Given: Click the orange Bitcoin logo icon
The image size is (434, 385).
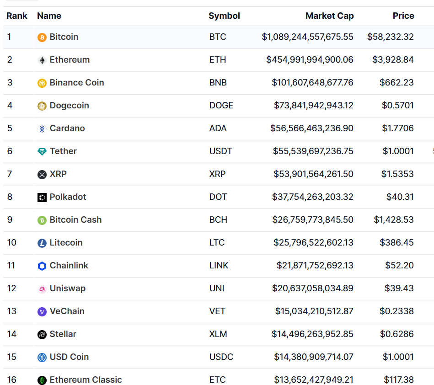Looking at the screenshot, I should (42, 37).
